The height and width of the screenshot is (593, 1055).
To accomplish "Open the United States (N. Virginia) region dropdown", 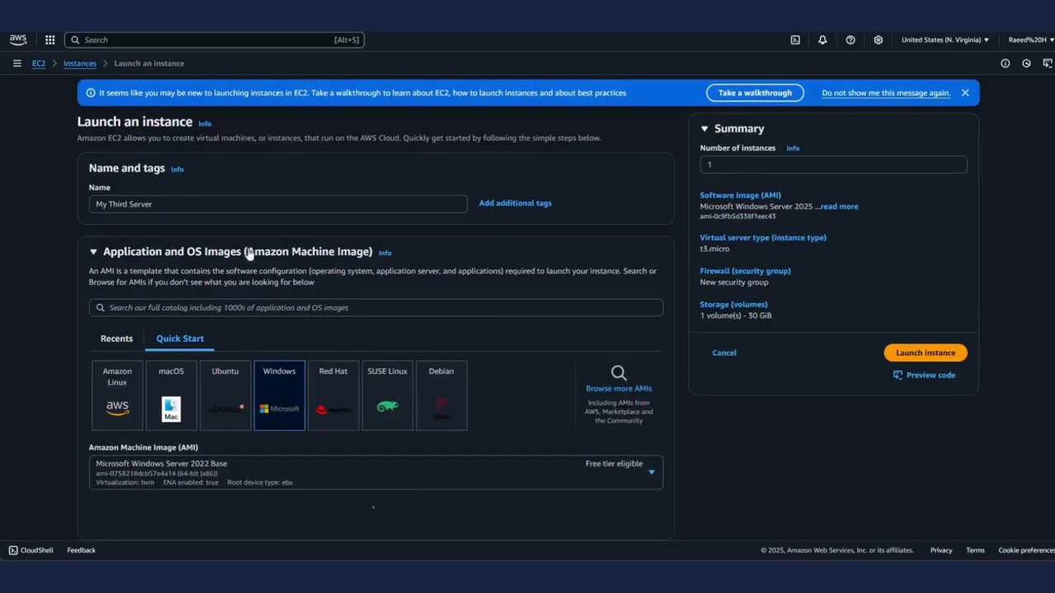I will point(945,40).
